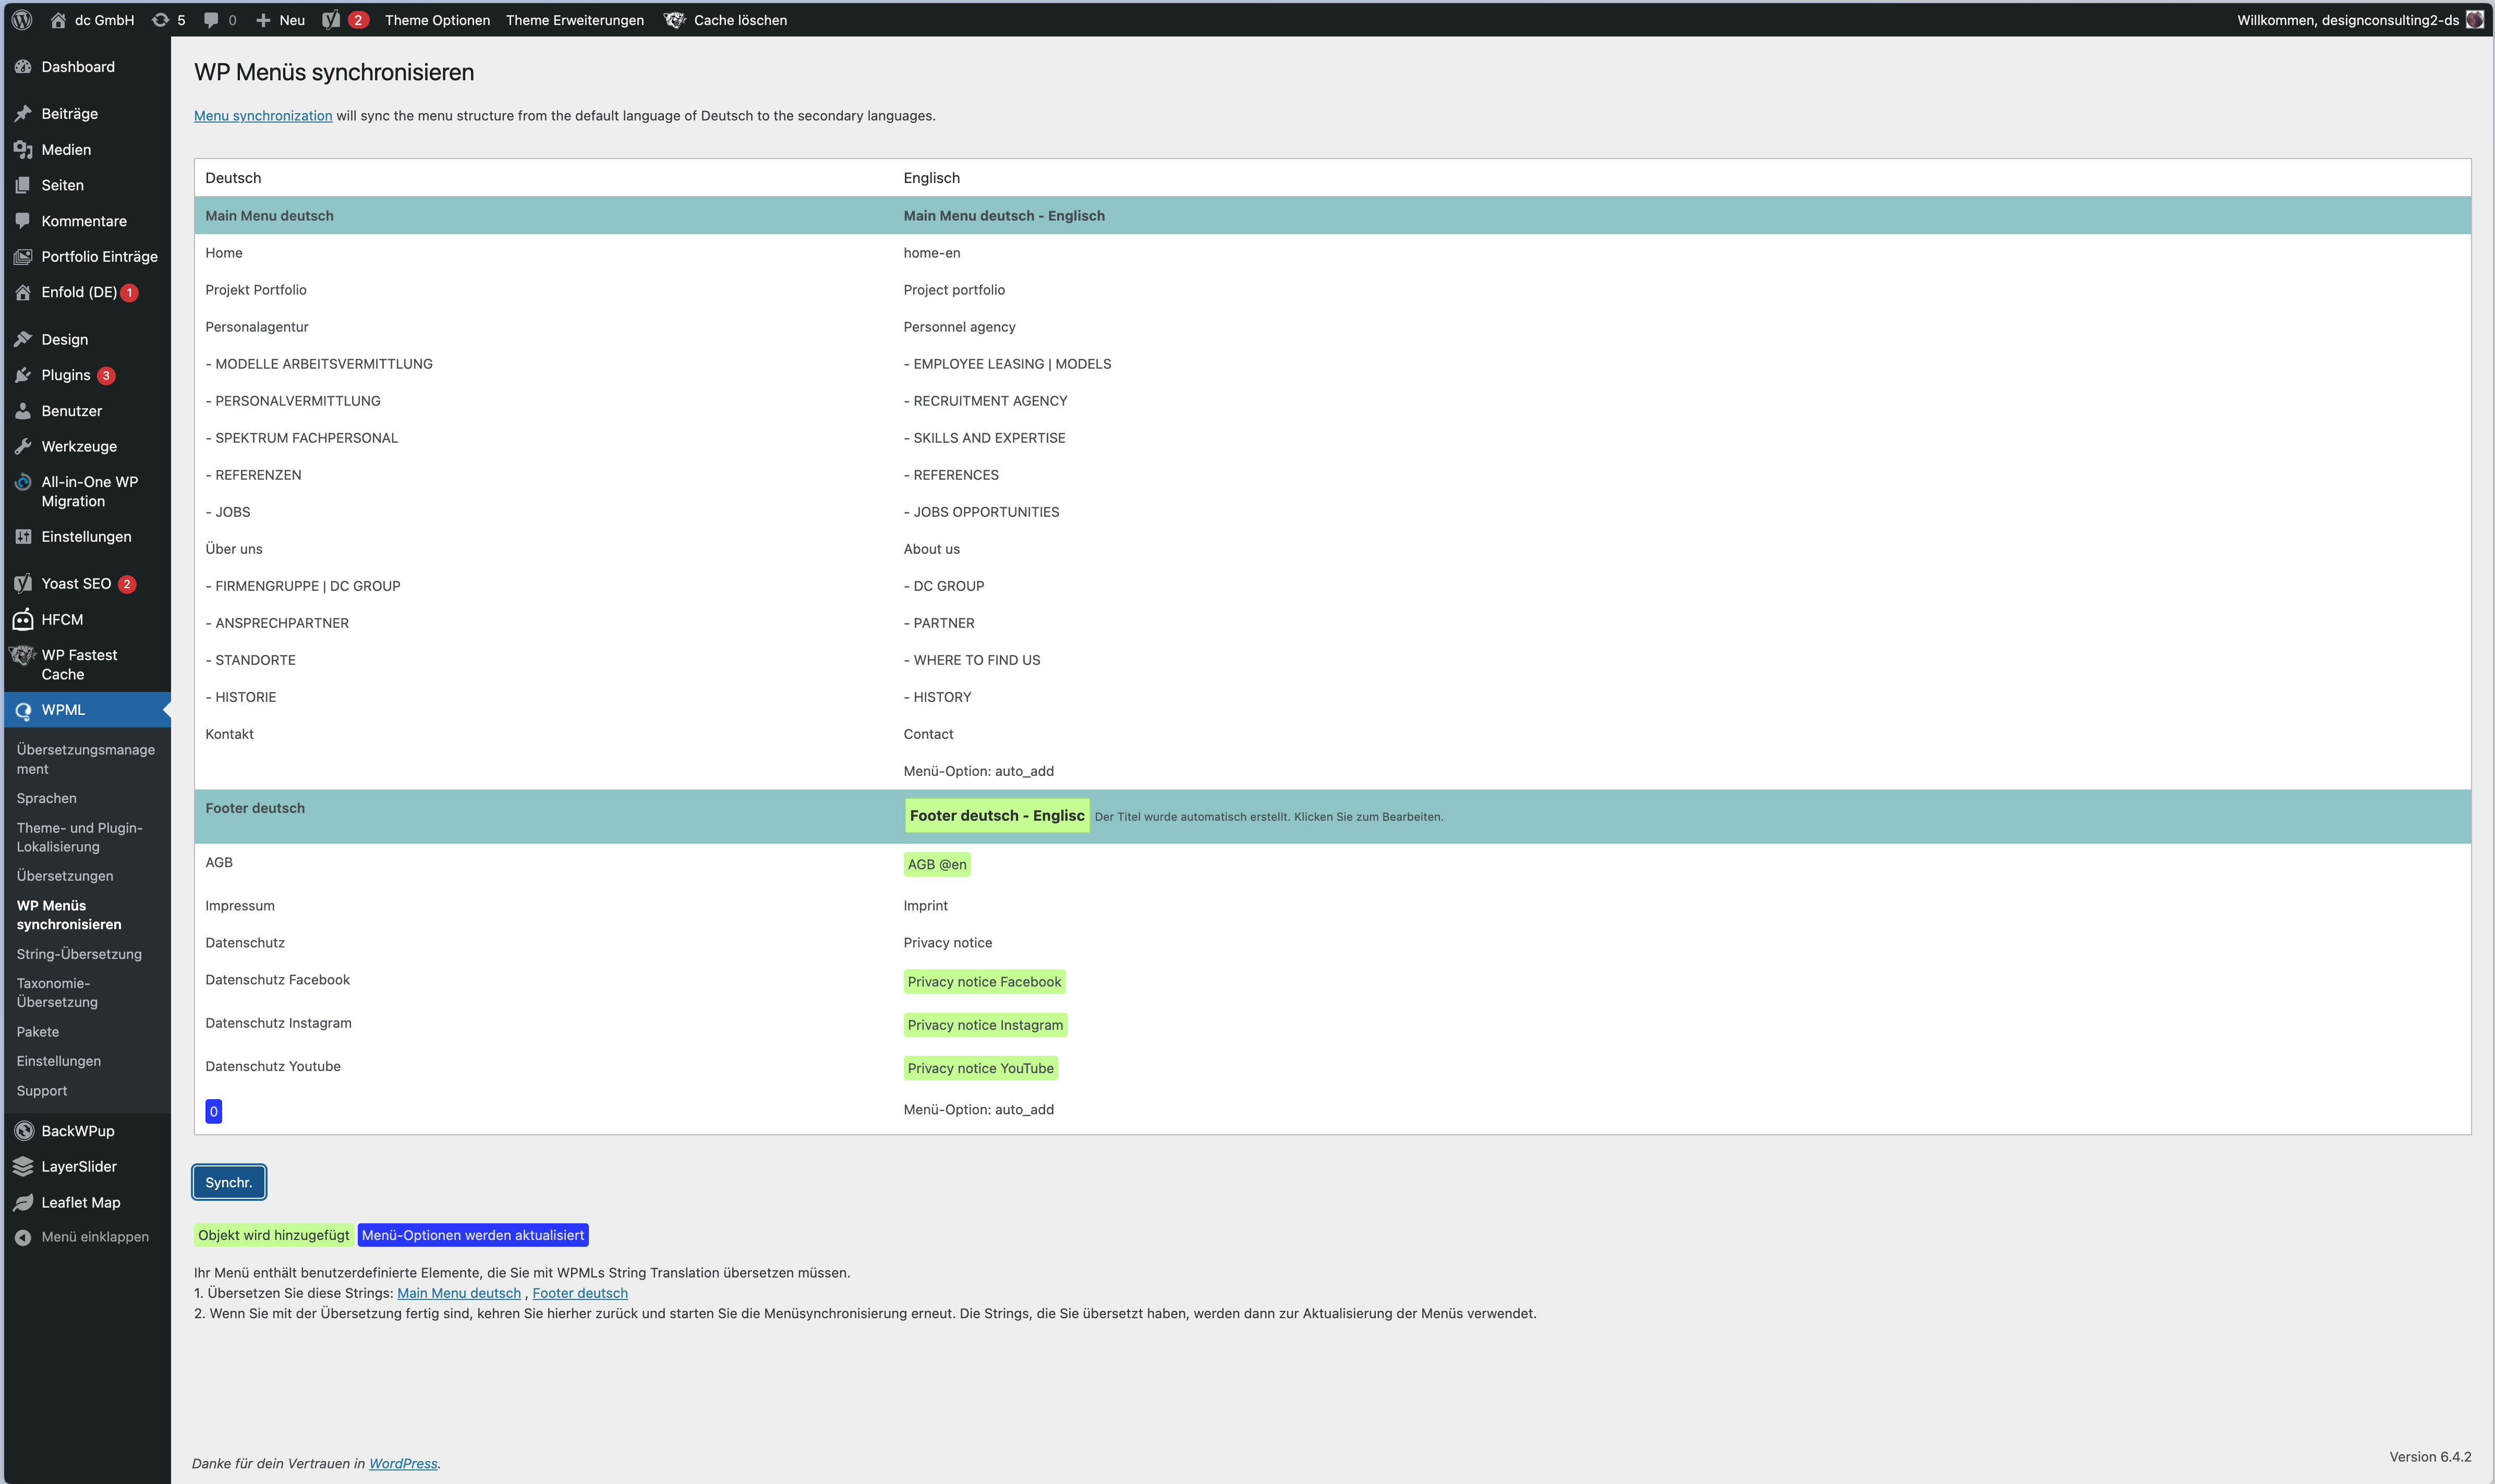Screen dimensions: 2495x1484
Task: Open Pakete under WPML
Action: [38, 1032]
